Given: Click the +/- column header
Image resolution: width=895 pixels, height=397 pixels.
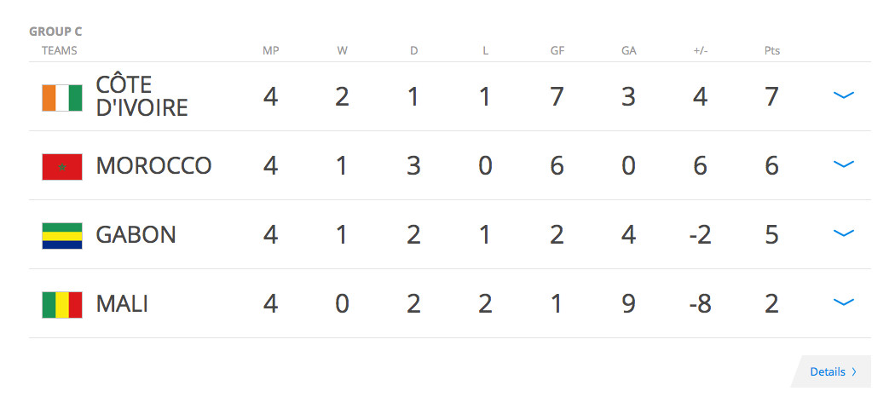Looking at the screenshot, I should [701, 51].
